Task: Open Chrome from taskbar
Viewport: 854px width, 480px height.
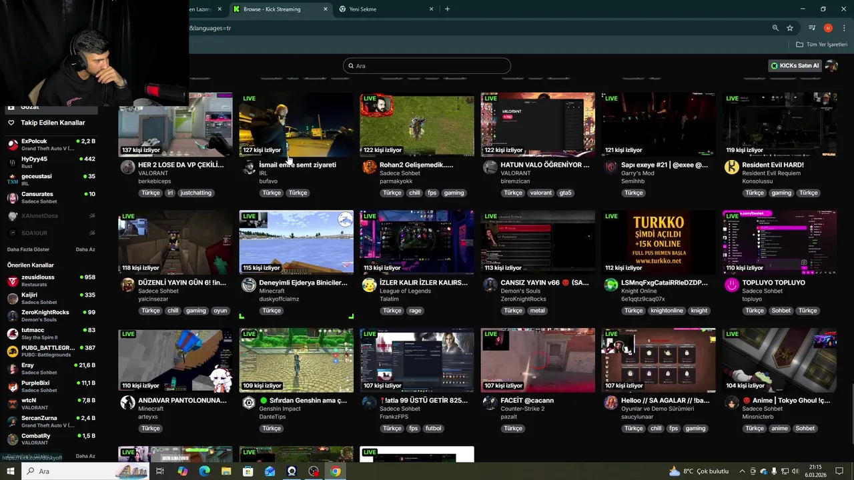Action: (336, 471)
